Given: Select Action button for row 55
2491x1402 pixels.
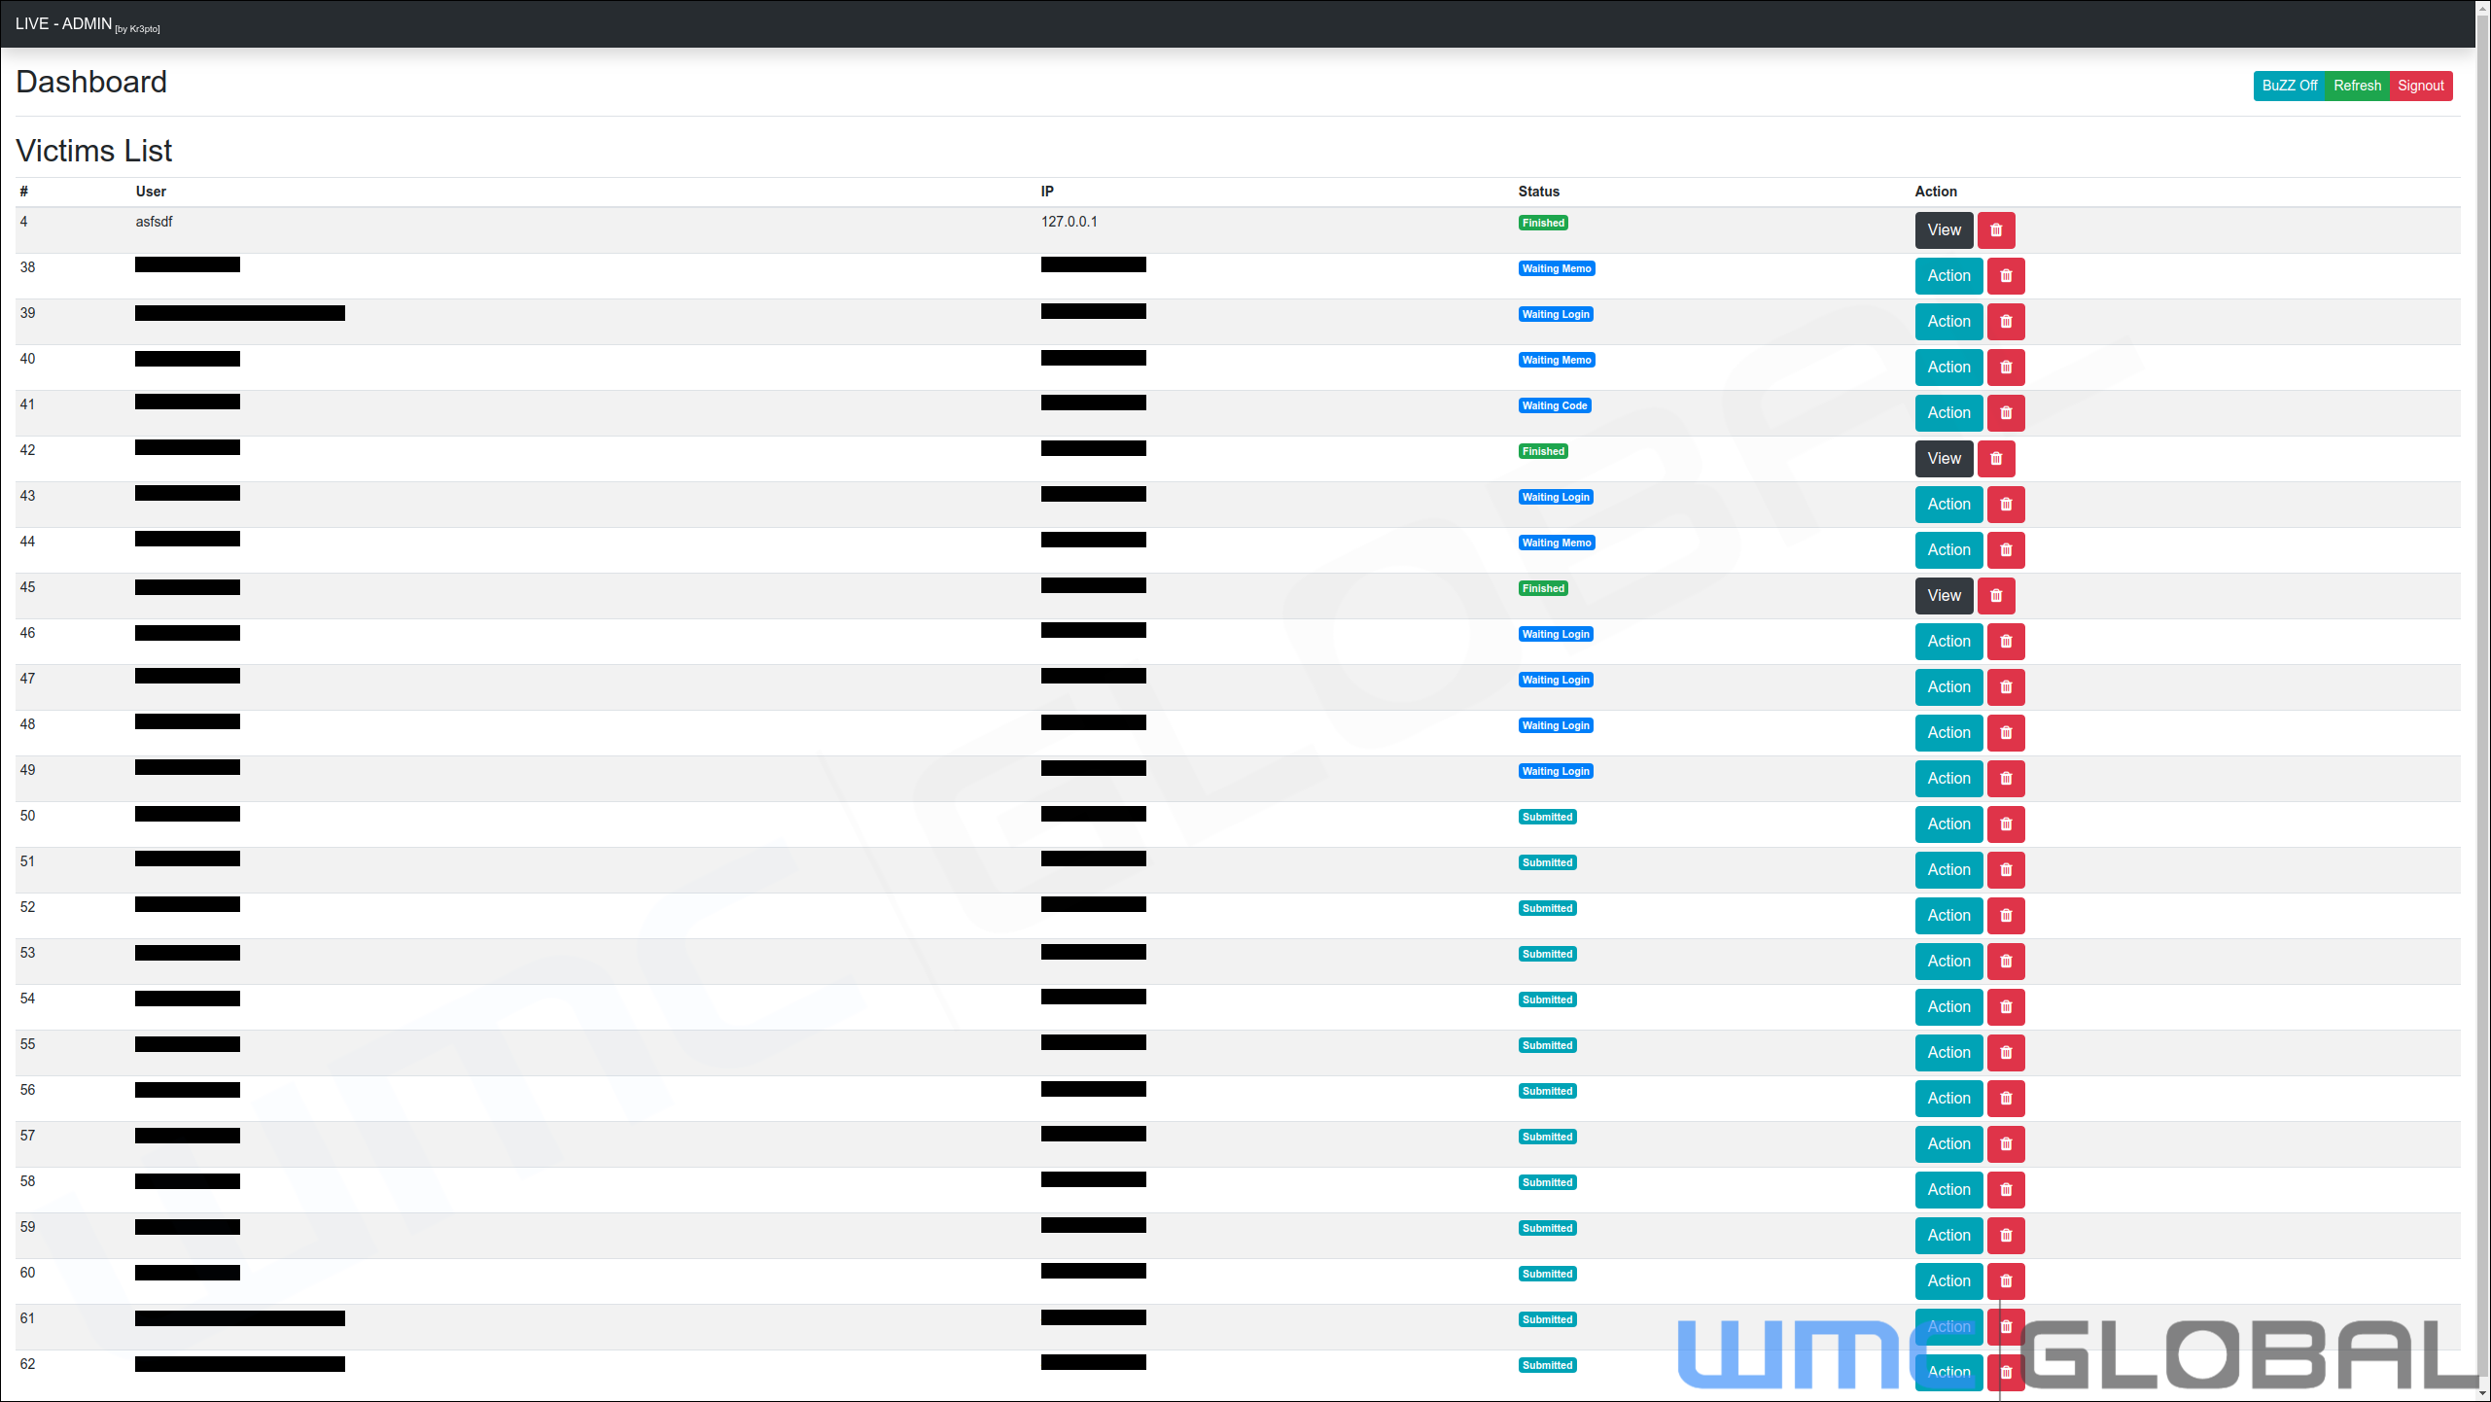Looking at the screenshot, I should (1947, 1051).
